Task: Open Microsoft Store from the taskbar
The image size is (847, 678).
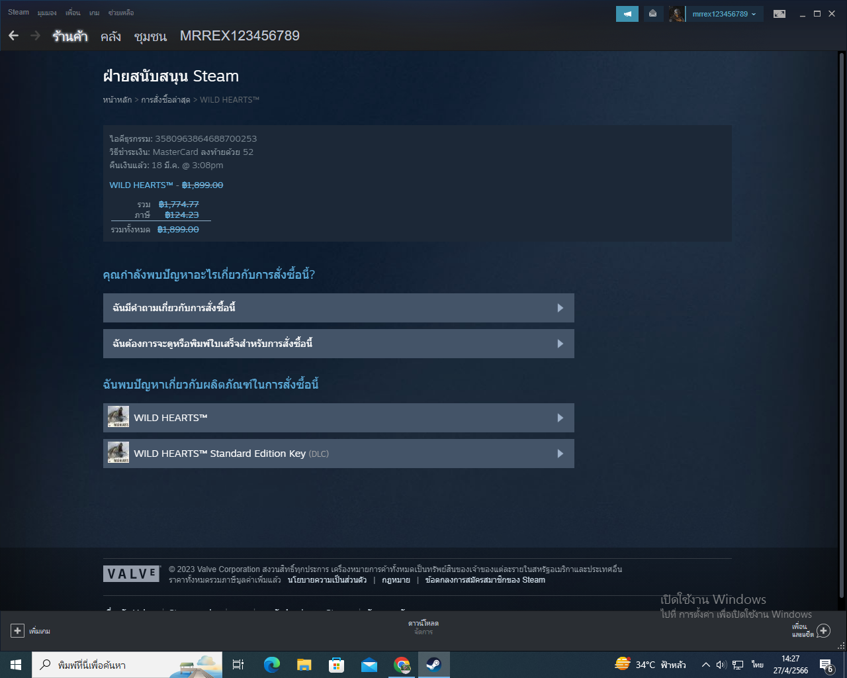Action: pos(337,665)
